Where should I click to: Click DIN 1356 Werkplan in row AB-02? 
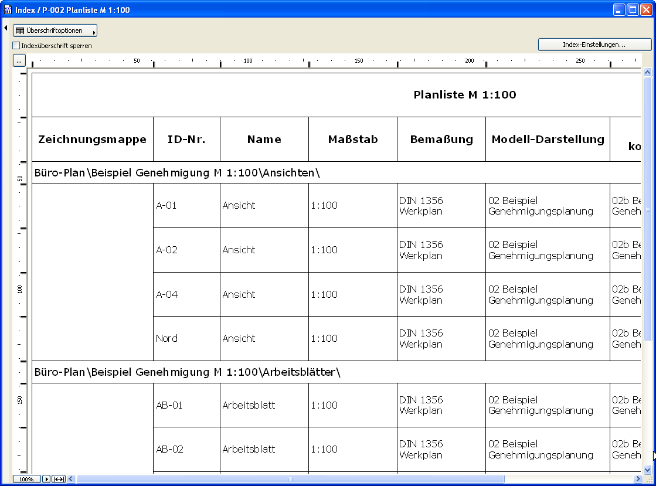point(441,450)
